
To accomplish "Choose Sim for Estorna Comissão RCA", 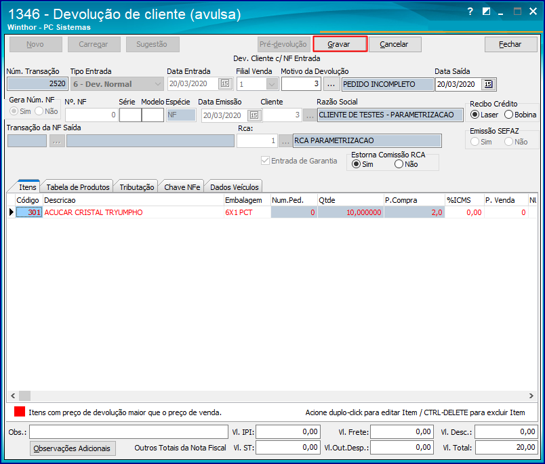I will point(356,164).
